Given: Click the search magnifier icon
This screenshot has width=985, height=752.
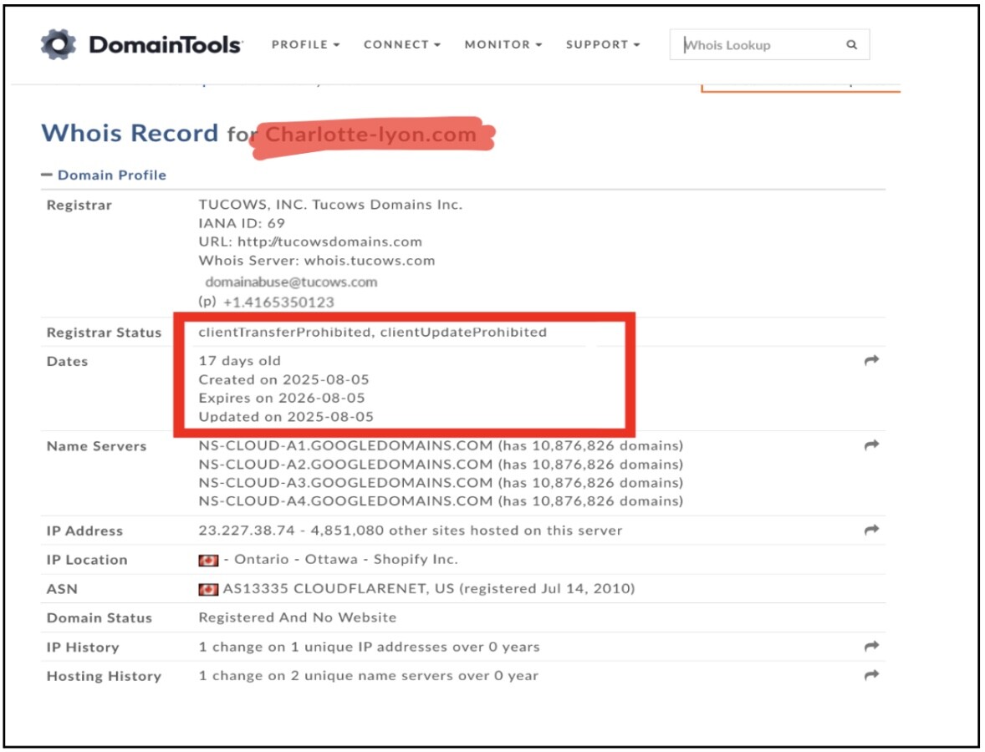Looking at the screenshot, I should pos(851,44).
